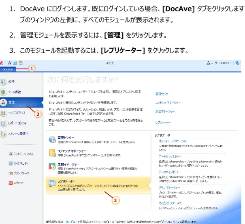The height and width of the screenshot is (224, 245).
Task: Click ログアウト to sign out
Action: 16,183
